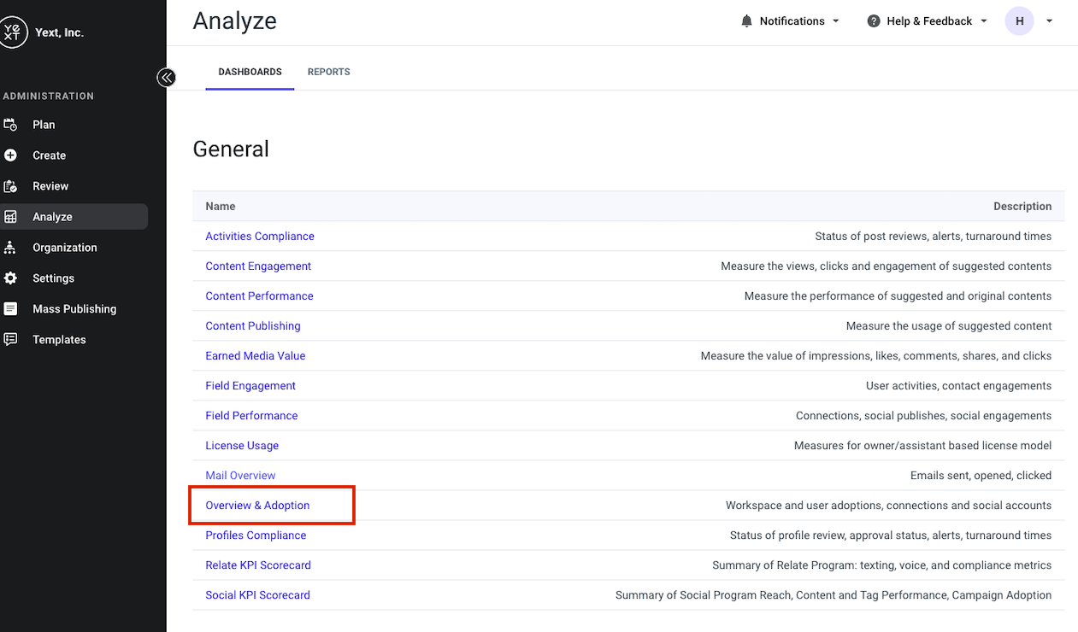The image size is (1078, 632).
Task: Click the Templates chat icon
Action: (10, 340)
